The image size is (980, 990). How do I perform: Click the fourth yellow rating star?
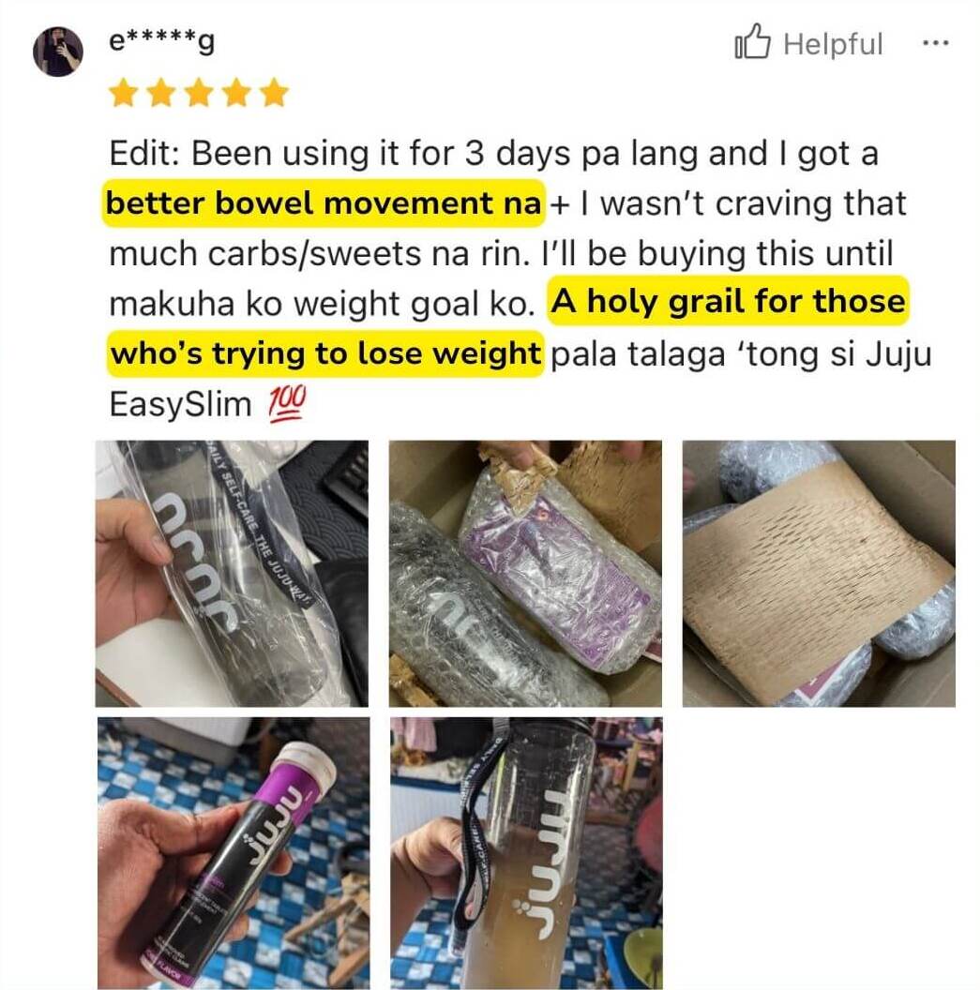click(x=236, y=93)
